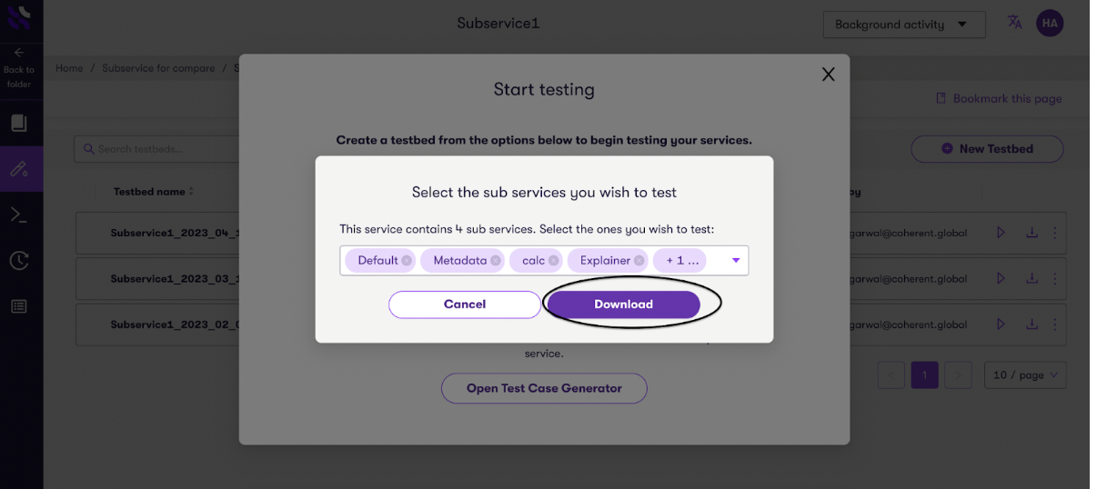Open the book icon in the sidebar
Image resolution: width=1097 pixels, height=489 pixels.
pos(19,124)
